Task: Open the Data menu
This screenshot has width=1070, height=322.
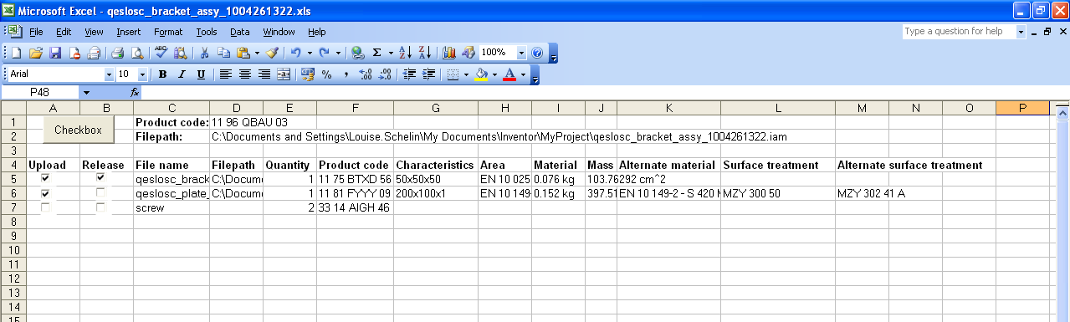Action: [x=240, y=32]
